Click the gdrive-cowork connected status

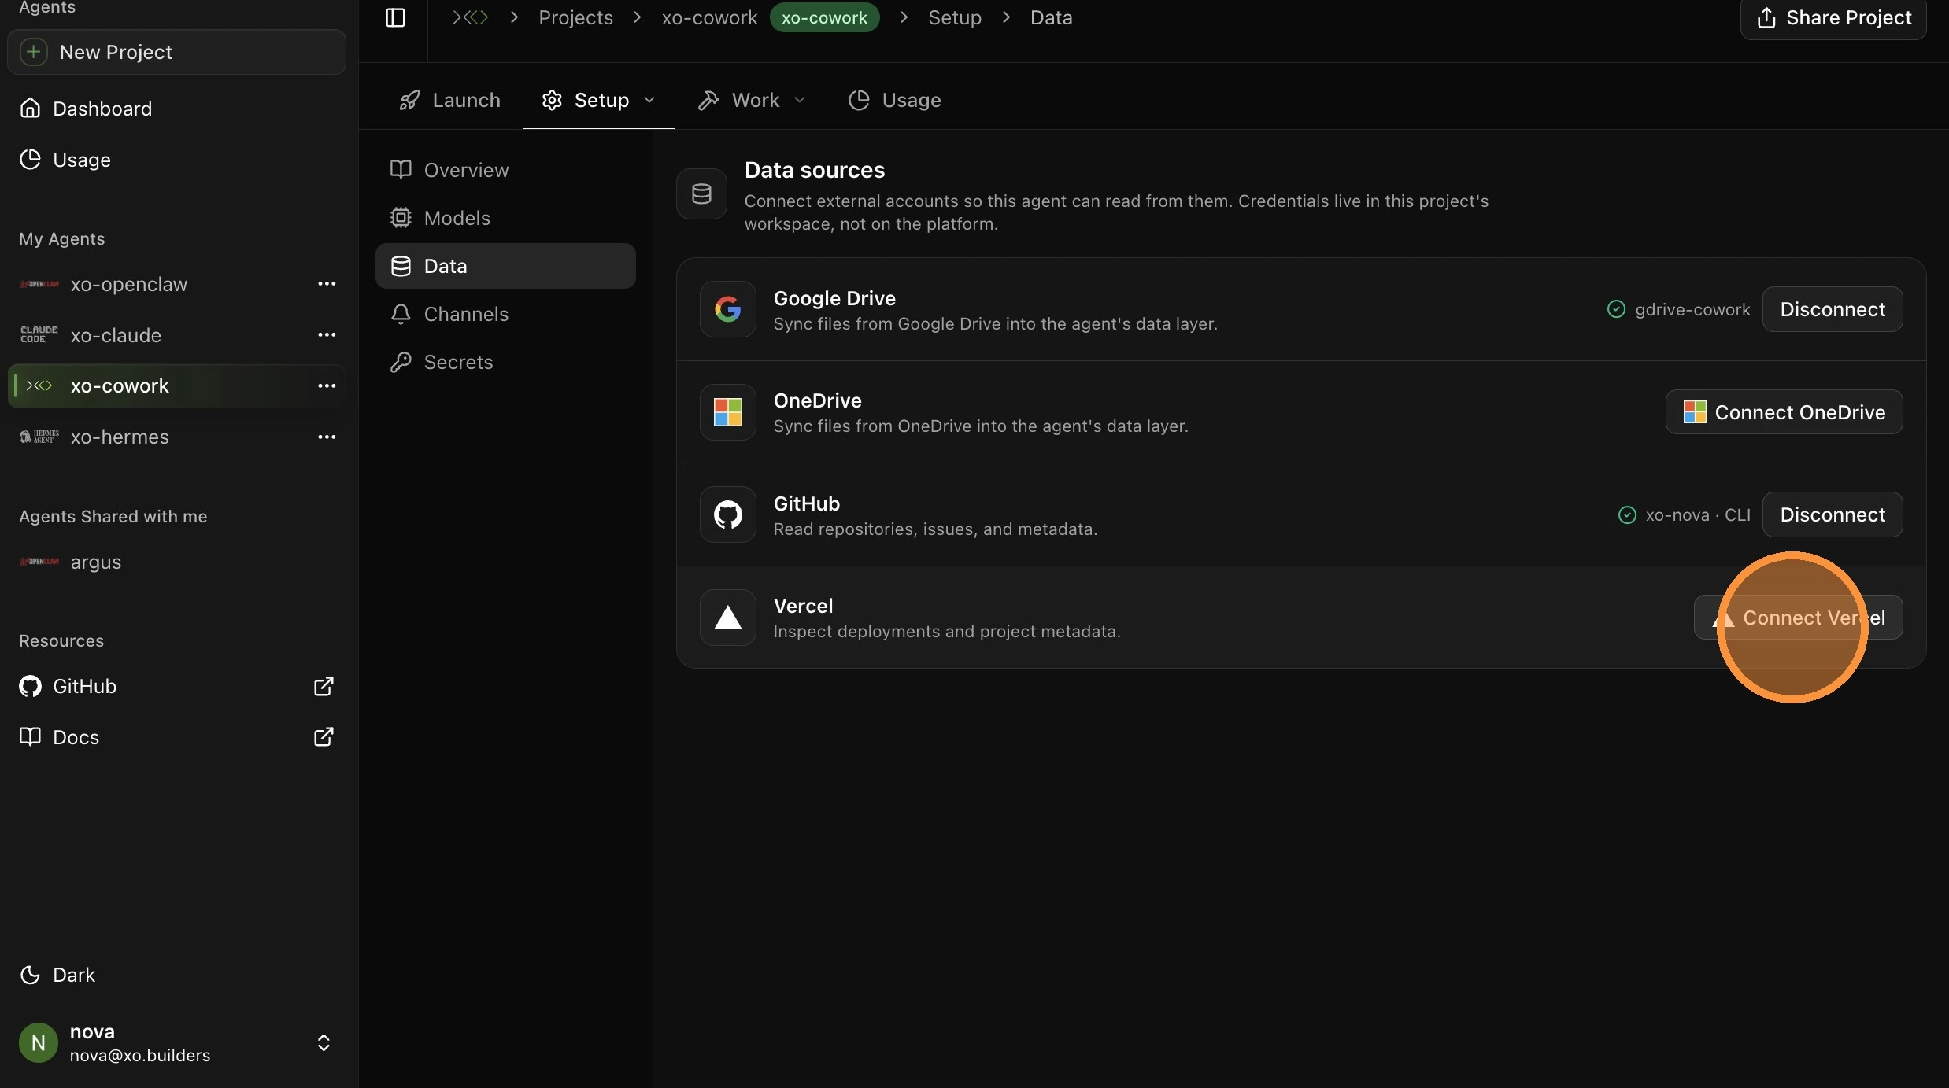(1678, 309)
